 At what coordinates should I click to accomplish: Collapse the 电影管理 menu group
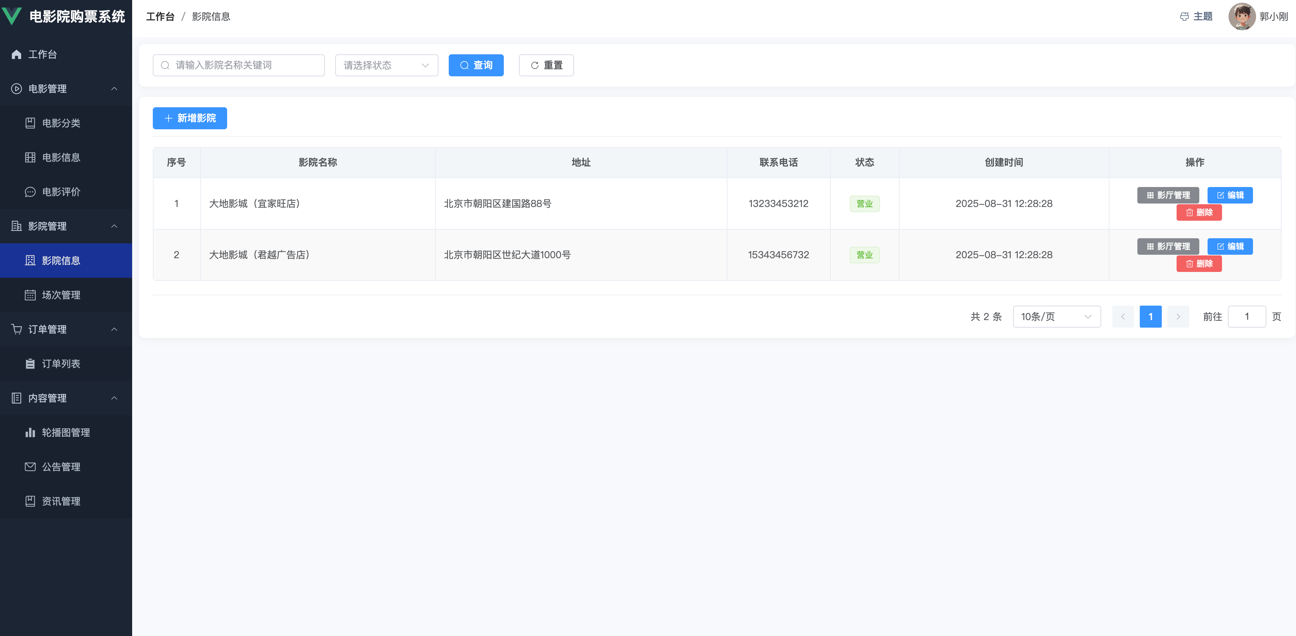coord(114,88)
